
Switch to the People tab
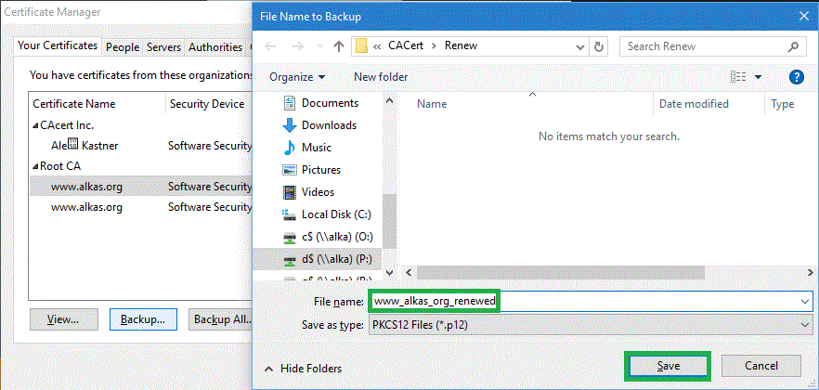[123, 47]
